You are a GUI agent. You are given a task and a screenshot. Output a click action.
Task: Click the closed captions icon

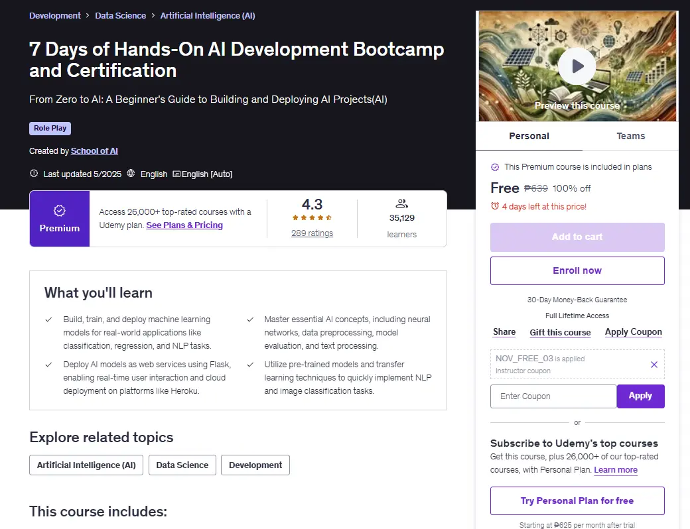click(x=176, y=174)
